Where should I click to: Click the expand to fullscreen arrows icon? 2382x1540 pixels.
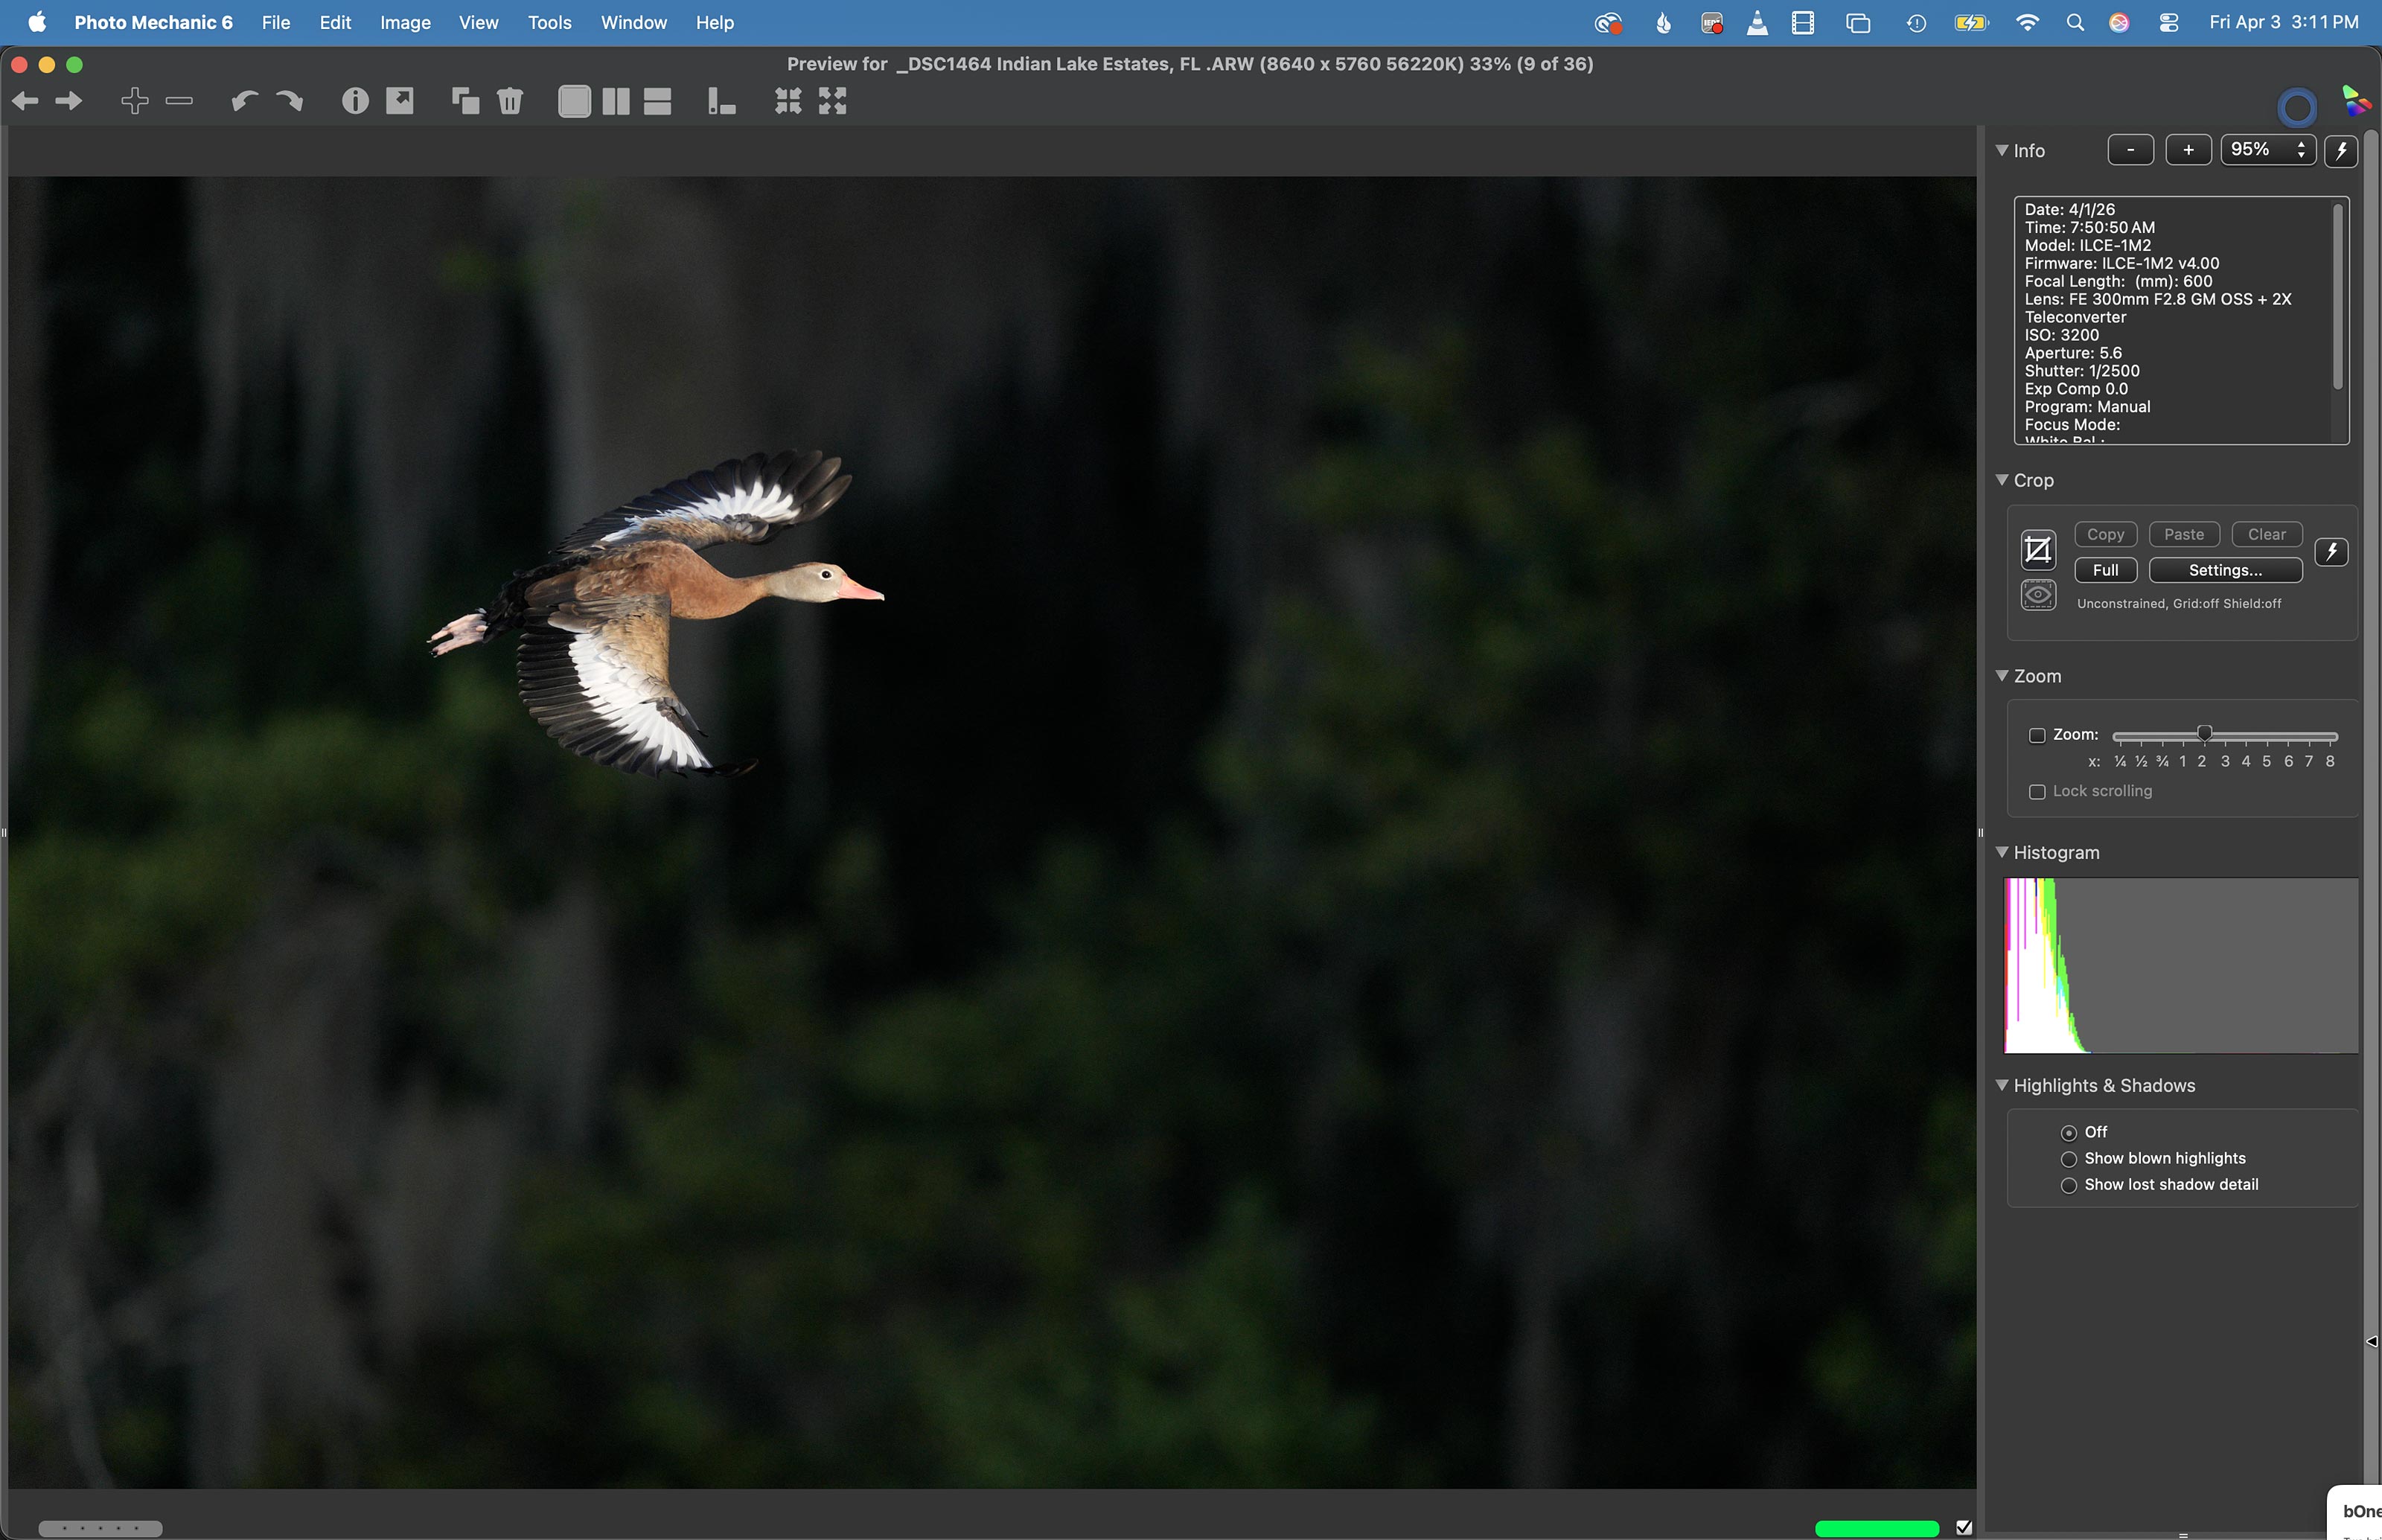(x=832, y=101)
